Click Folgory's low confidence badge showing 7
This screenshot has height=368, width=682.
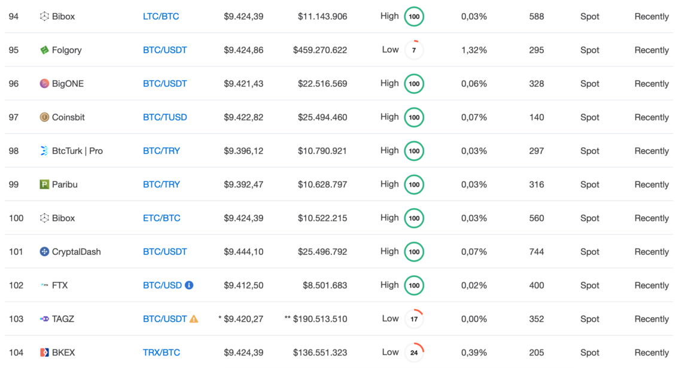[x=414, y=50]
